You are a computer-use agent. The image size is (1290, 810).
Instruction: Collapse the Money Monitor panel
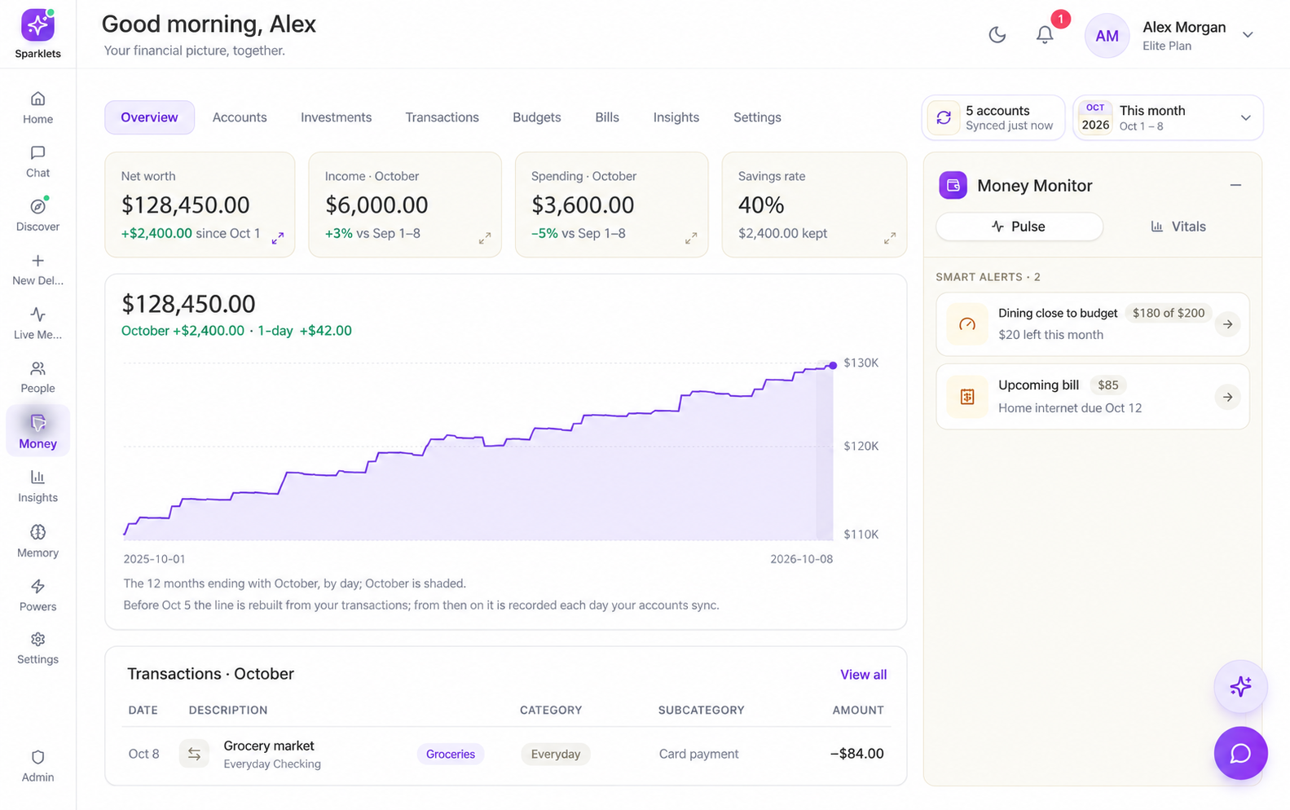click(1235, 185)
